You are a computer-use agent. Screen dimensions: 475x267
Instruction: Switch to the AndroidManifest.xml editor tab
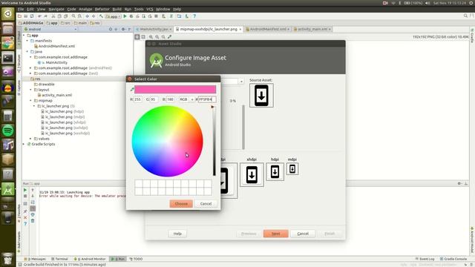267,29
